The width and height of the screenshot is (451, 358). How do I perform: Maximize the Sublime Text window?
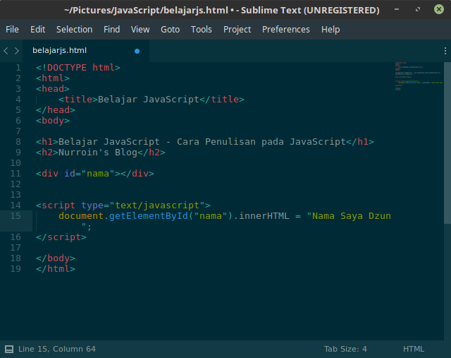point(418,9)
